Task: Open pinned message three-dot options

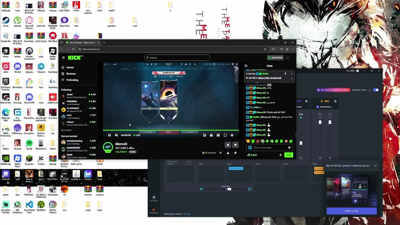Action: click(292, 74)
